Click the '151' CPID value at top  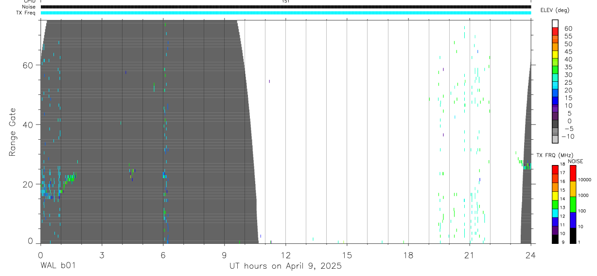click(x=285, y=1)
